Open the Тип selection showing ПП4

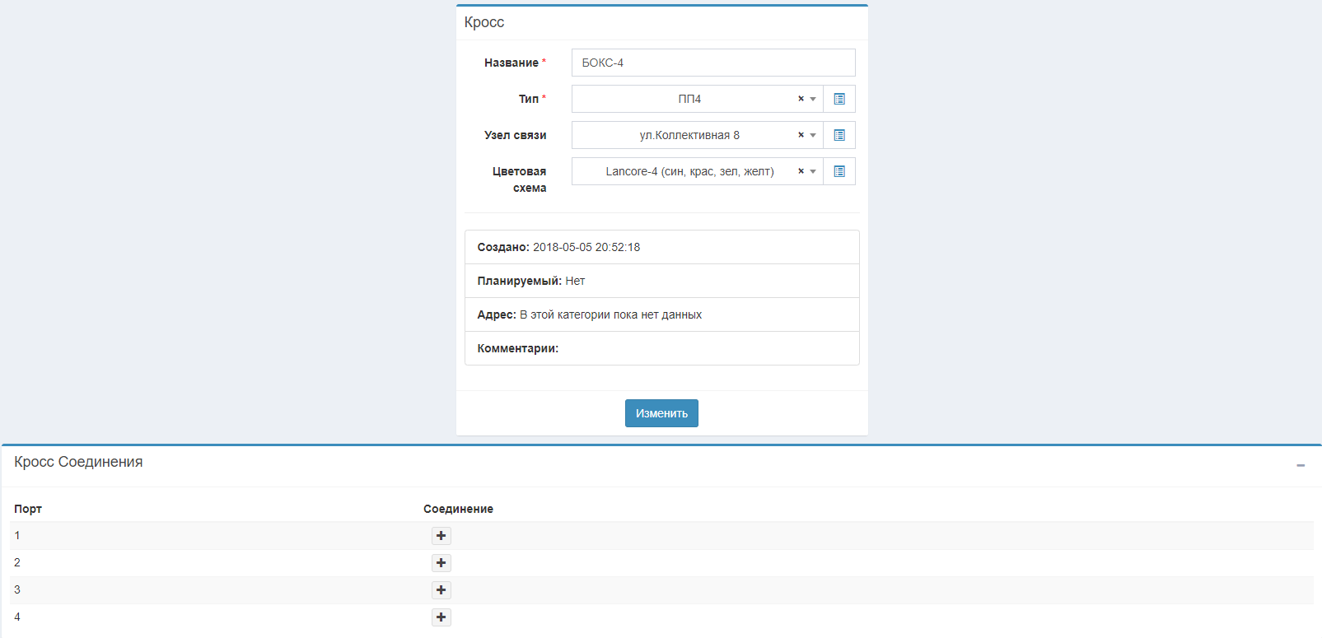pyautogui.click(x=689, y=99)
